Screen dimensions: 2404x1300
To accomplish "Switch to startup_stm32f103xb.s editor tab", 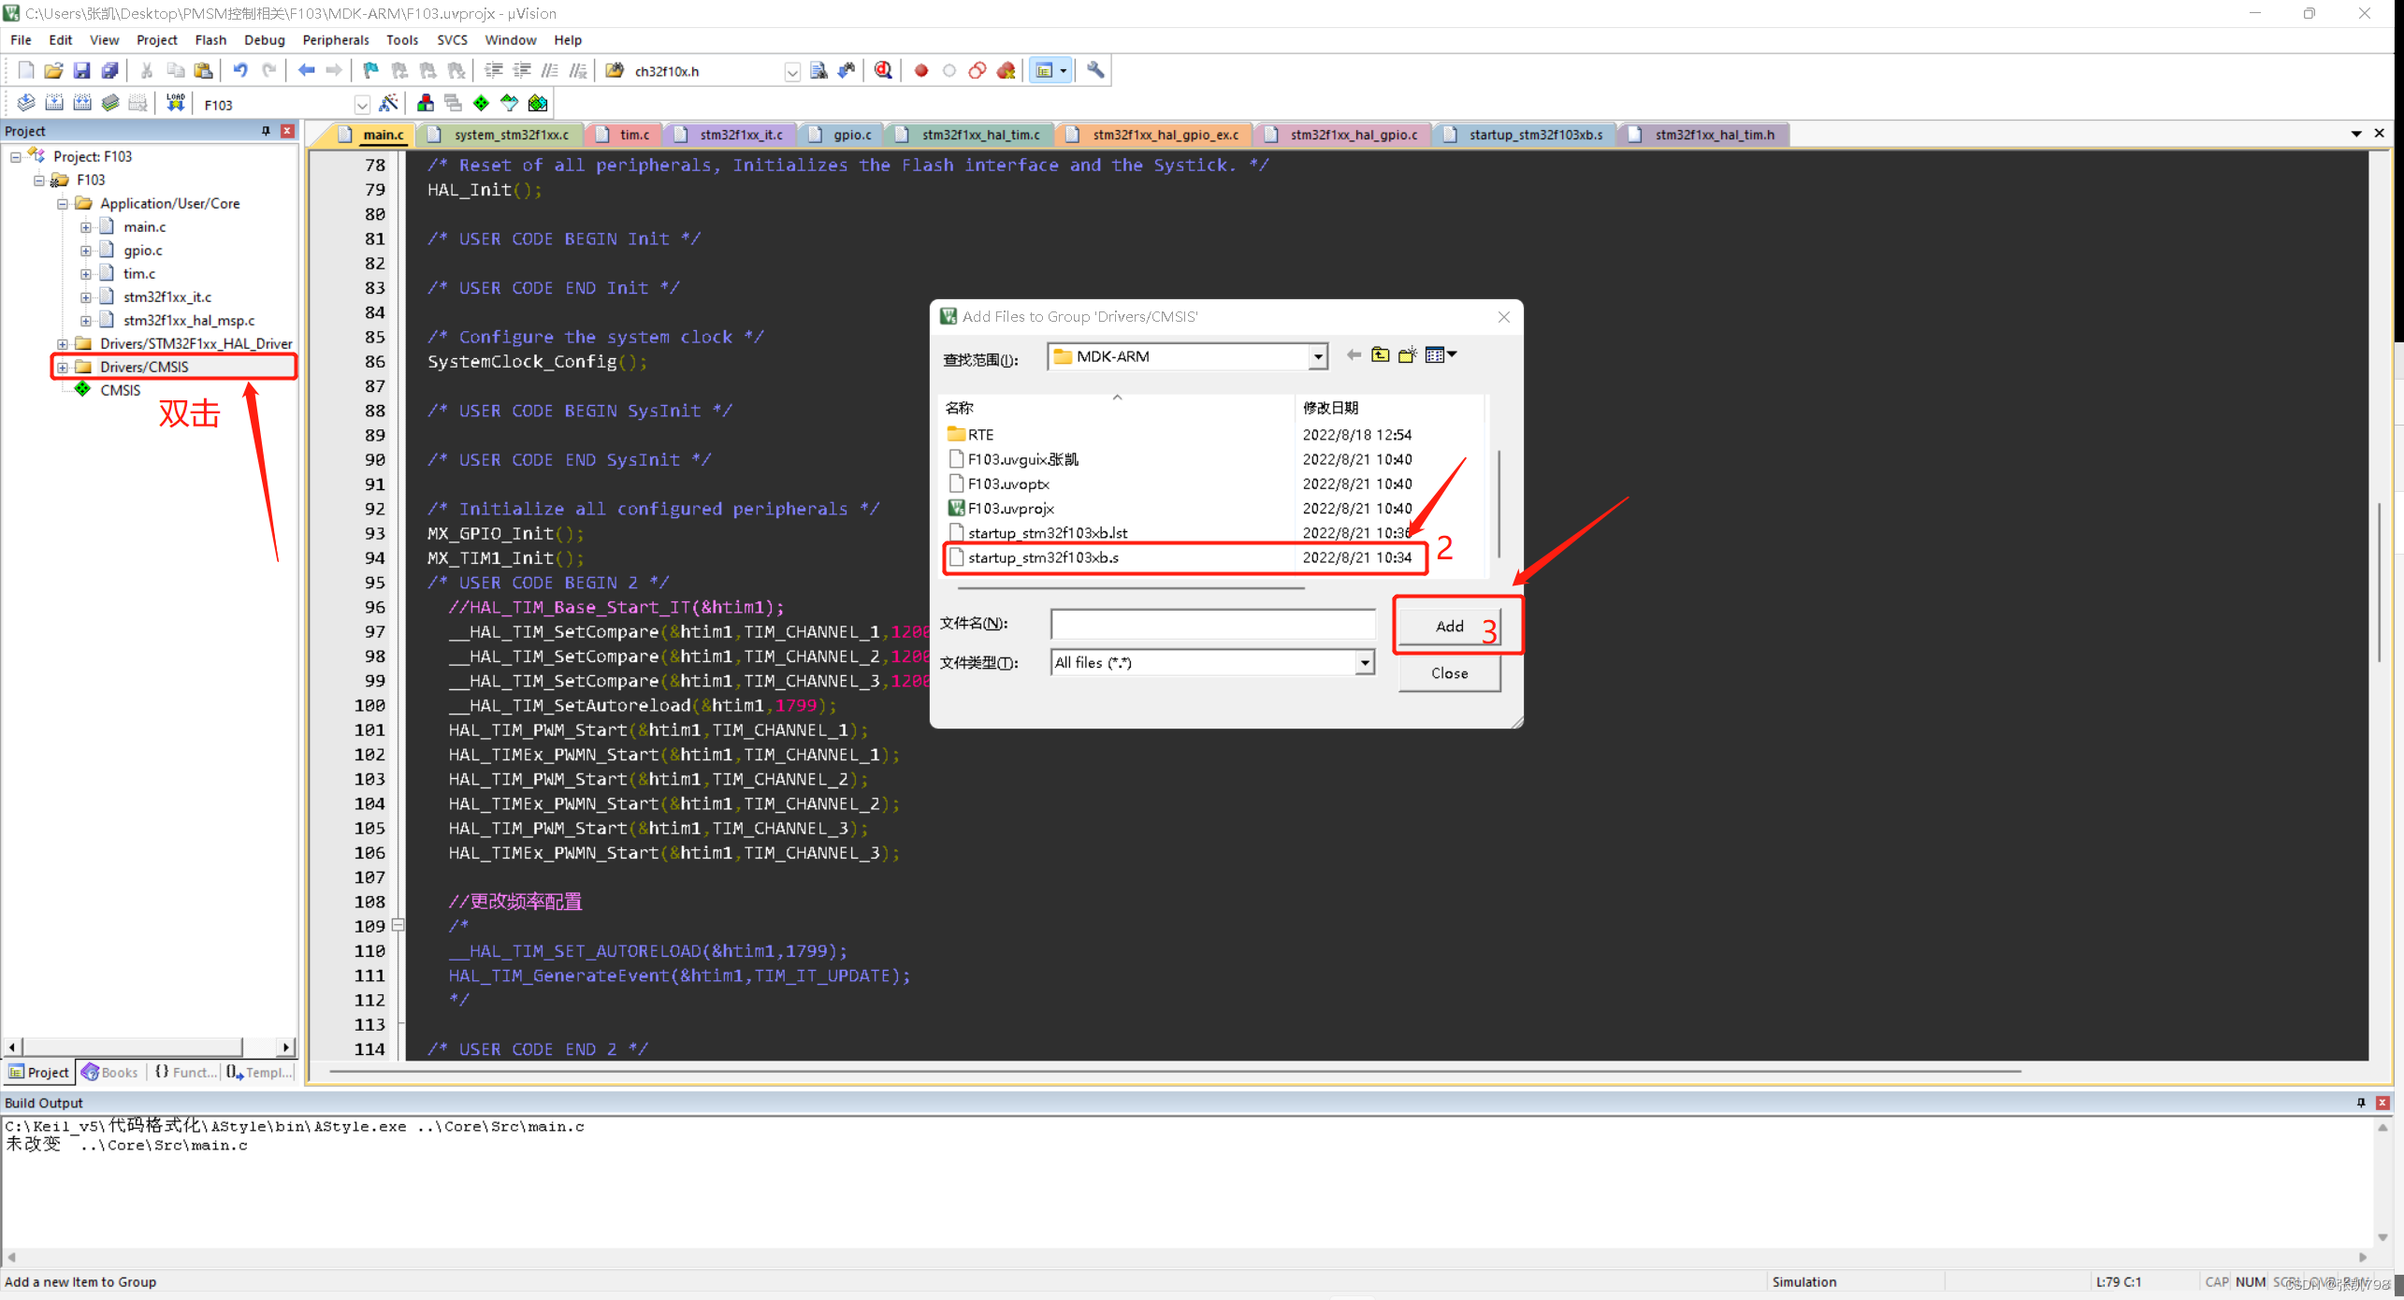I will coord(1525,135).
